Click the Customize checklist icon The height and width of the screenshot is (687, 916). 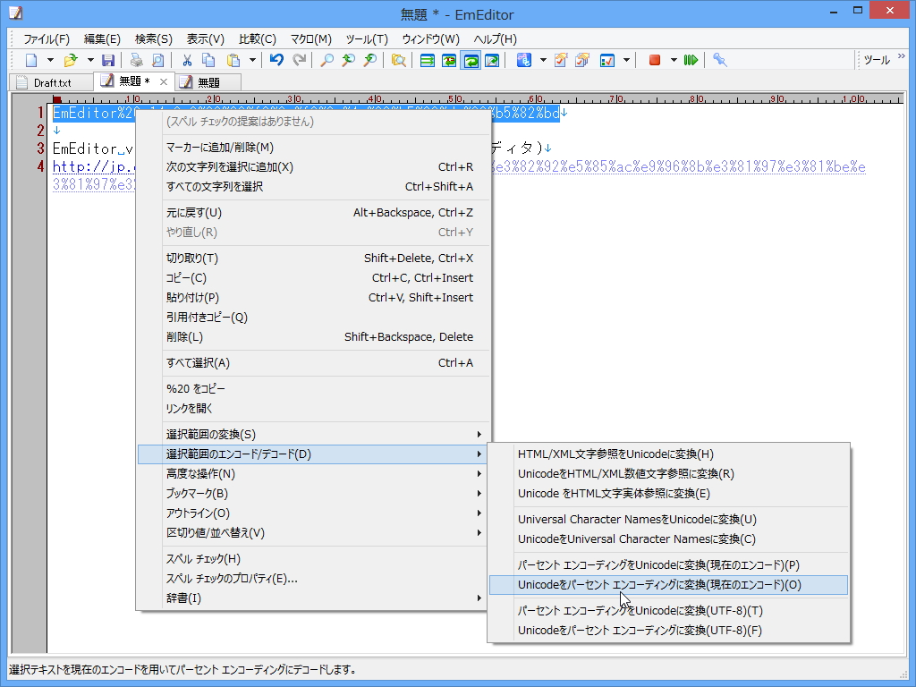[x=607, y=60]
